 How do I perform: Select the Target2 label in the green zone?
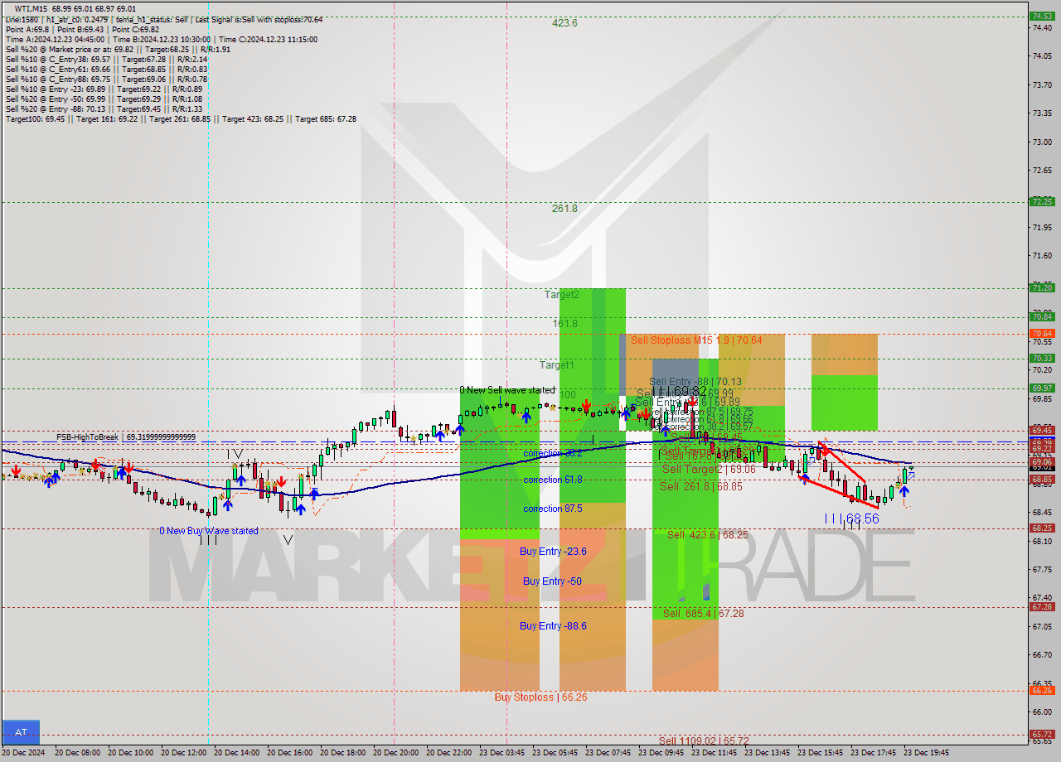pos(562,294)
